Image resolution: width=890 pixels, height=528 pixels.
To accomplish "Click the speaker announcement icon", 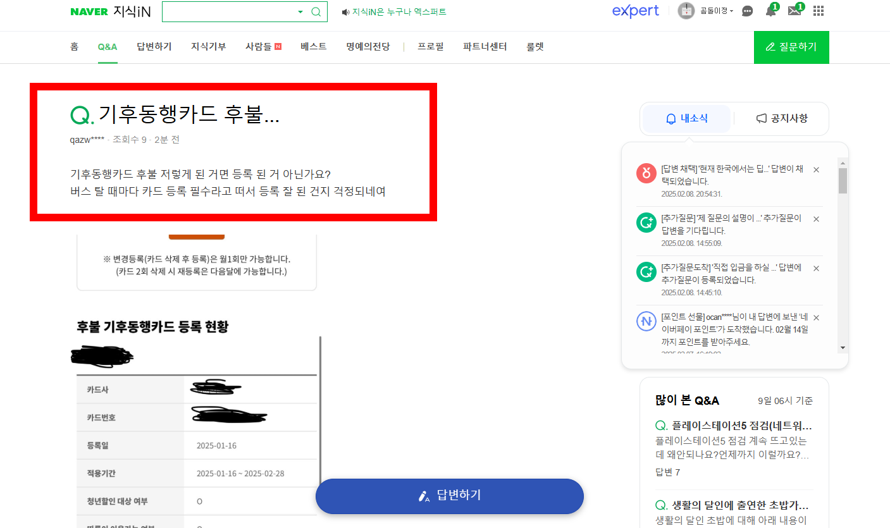I will pos(345,12).
